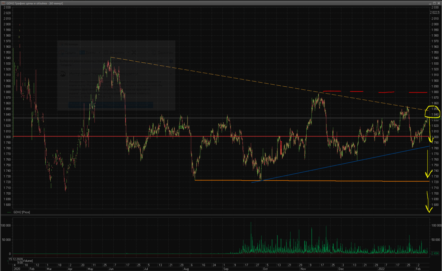
Task: Close the GDH2 chart window
Action: 439,3
